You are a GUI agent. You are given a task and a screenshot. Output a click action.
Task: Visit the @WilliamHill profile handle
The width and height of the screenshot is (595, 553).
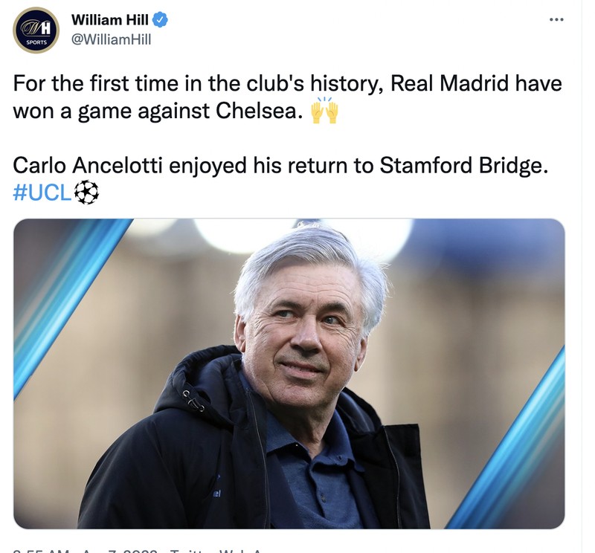pos(112,38)
